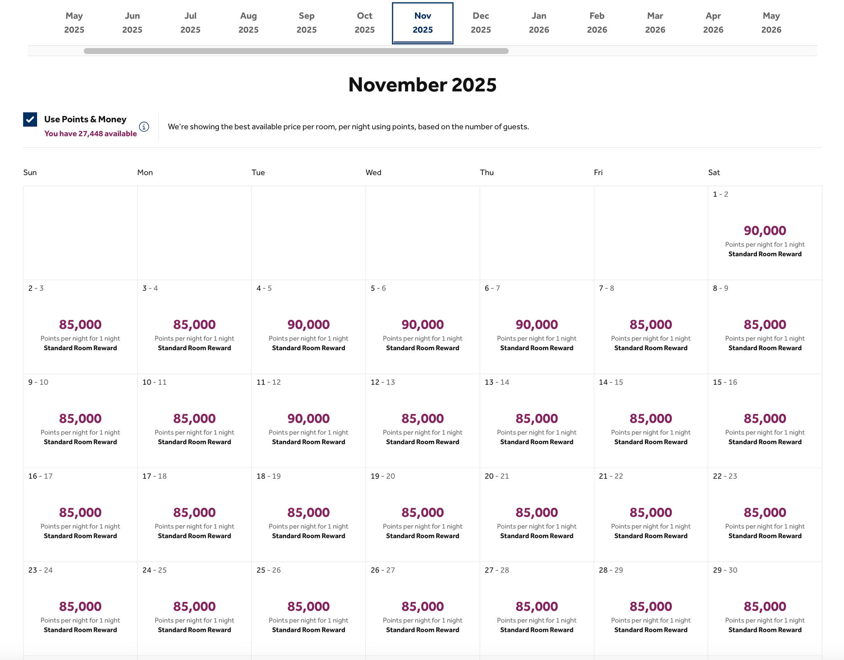Switch to the Oct 2025 month tab
Image resolution: width=844 pixels, height=660 pixels.
coord(364,23)
